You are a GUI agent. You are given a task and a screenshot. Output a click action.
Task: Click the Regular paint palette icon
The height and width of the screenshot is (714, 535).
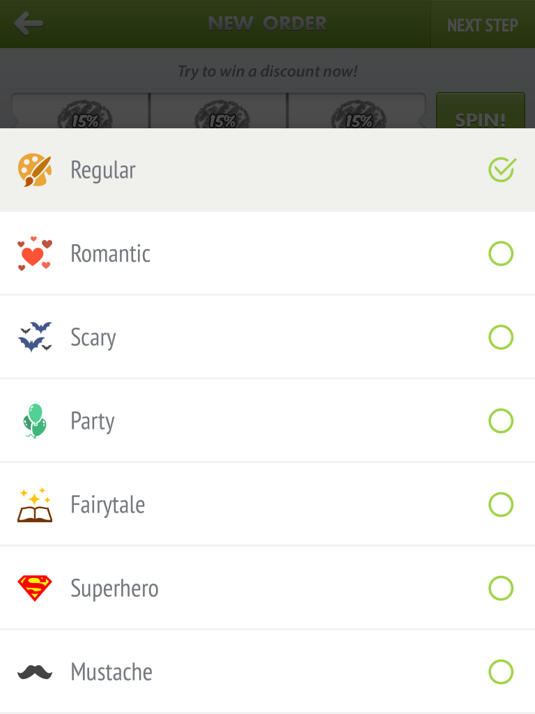[35, 170]
